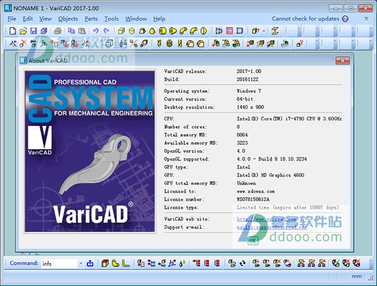Click the Intel HD Graphics 4600 value
Image resolution: width=377 pixels, height=286 pixels.
pos(270,175)
